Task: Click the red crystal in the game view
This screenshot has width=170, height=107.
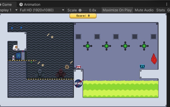Action: 154,59
